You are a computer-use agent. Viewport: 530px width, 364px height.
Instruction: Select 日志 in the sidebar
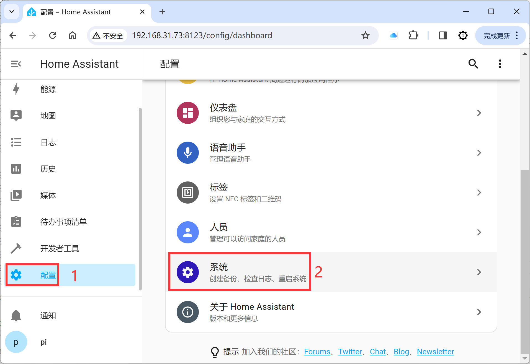pos(70,142)
